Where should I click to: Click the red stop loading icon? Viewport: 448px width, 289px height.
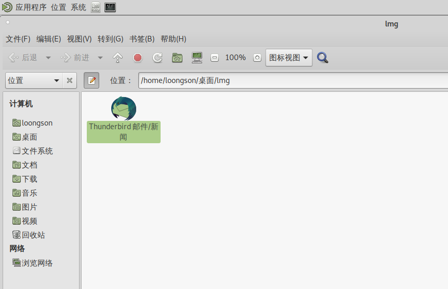coord(138,58)
